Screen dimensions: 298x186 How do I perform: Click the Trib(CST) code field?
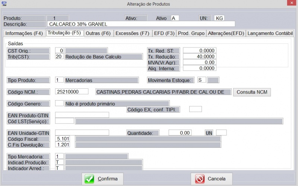coord(59,57)
